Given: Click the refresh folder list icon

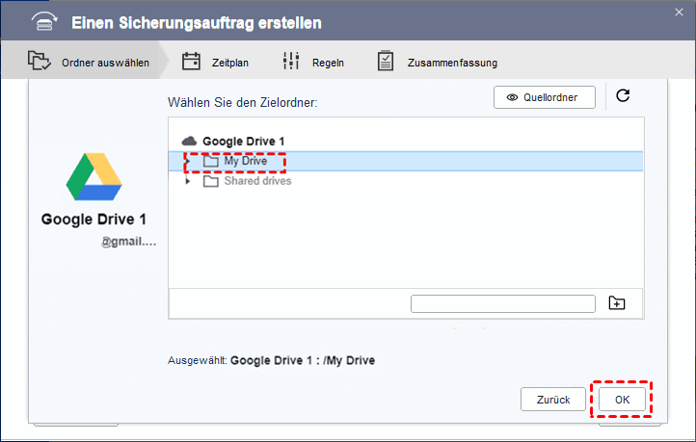Looking at the screenshot, I should coord(623,95).
